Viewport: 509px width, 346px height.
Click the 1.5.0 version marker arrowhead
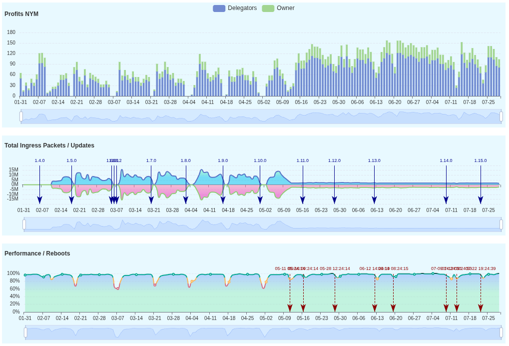click(71, 200)
